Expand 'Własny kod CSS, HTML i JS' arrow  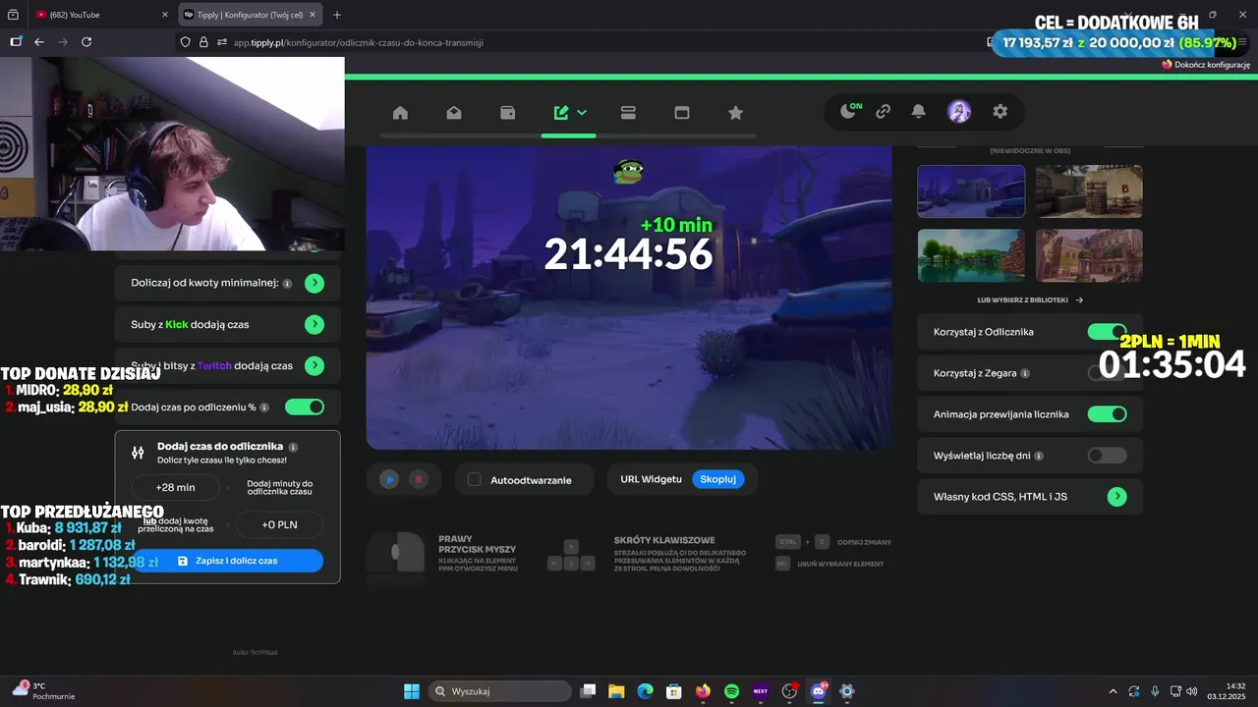pyautogui.click(x=1116, y=497)
